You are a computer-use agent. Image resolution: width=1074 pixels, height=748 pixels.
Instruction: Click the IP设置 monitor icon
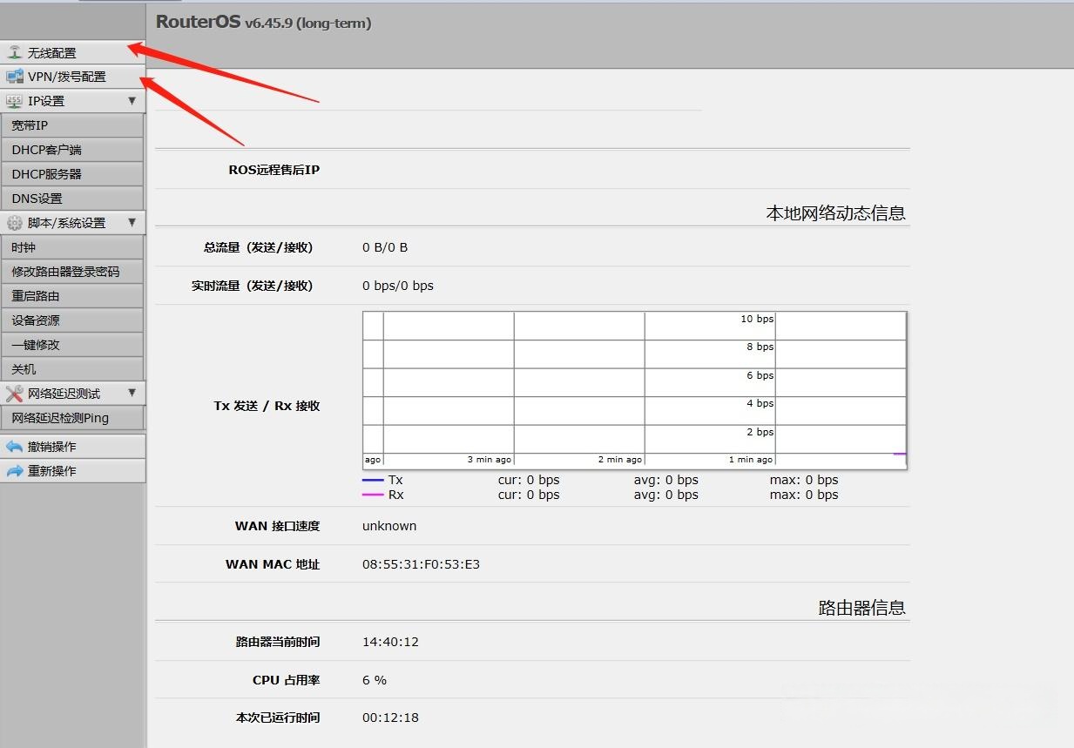[14, 101]
